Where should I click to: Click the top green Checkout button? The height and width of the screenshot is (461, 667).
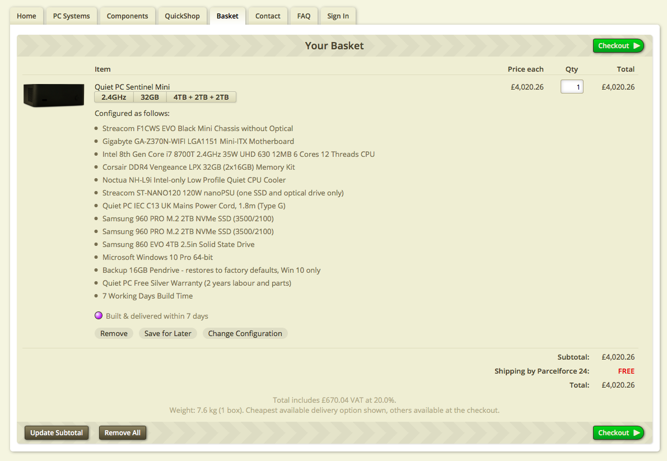coord(618,45)
